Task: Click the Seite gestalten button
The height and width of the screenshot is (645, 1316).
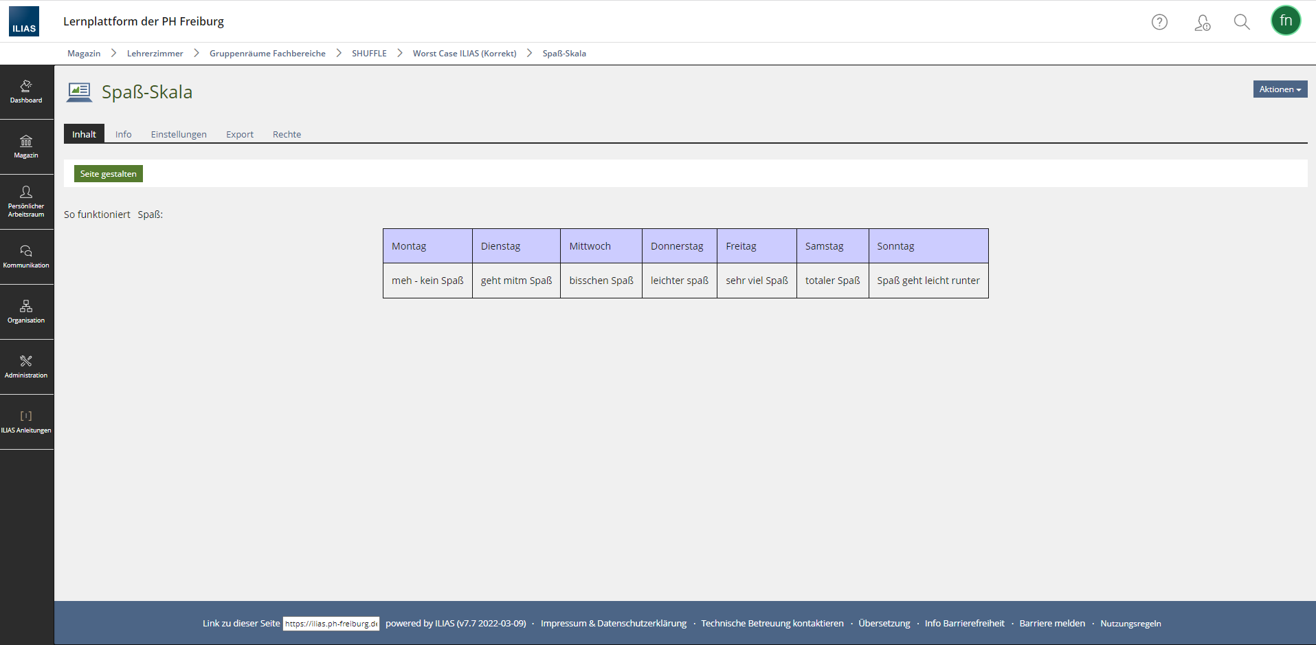Action: point(109,174)
